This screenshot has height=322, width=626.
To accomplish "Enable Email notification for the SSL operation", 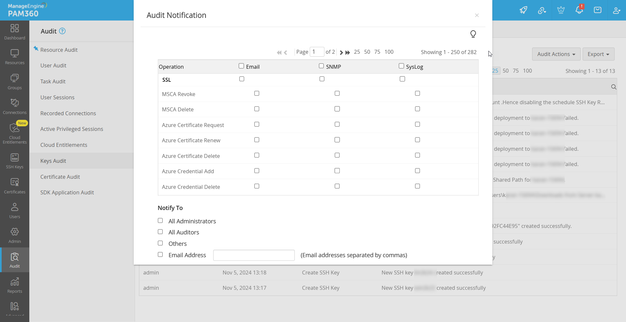I will click(242, 79).
